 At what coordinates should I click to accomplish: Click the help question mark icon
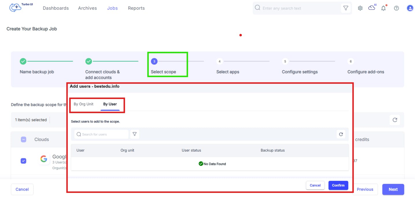(x=396, y=8)
